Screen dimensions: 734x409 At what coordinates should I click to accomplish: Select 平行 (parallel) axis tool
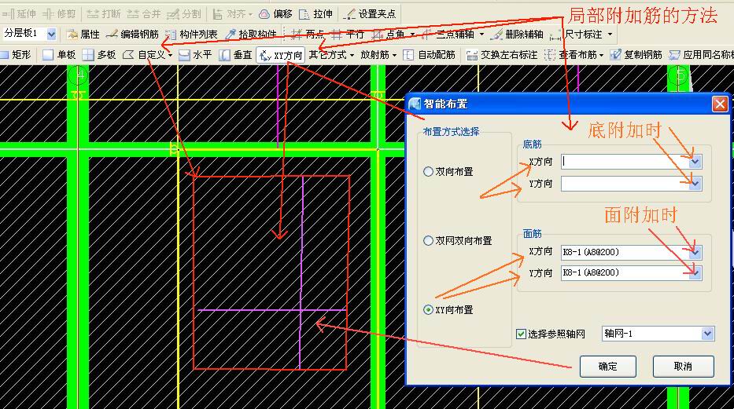(x=348, y=34)
